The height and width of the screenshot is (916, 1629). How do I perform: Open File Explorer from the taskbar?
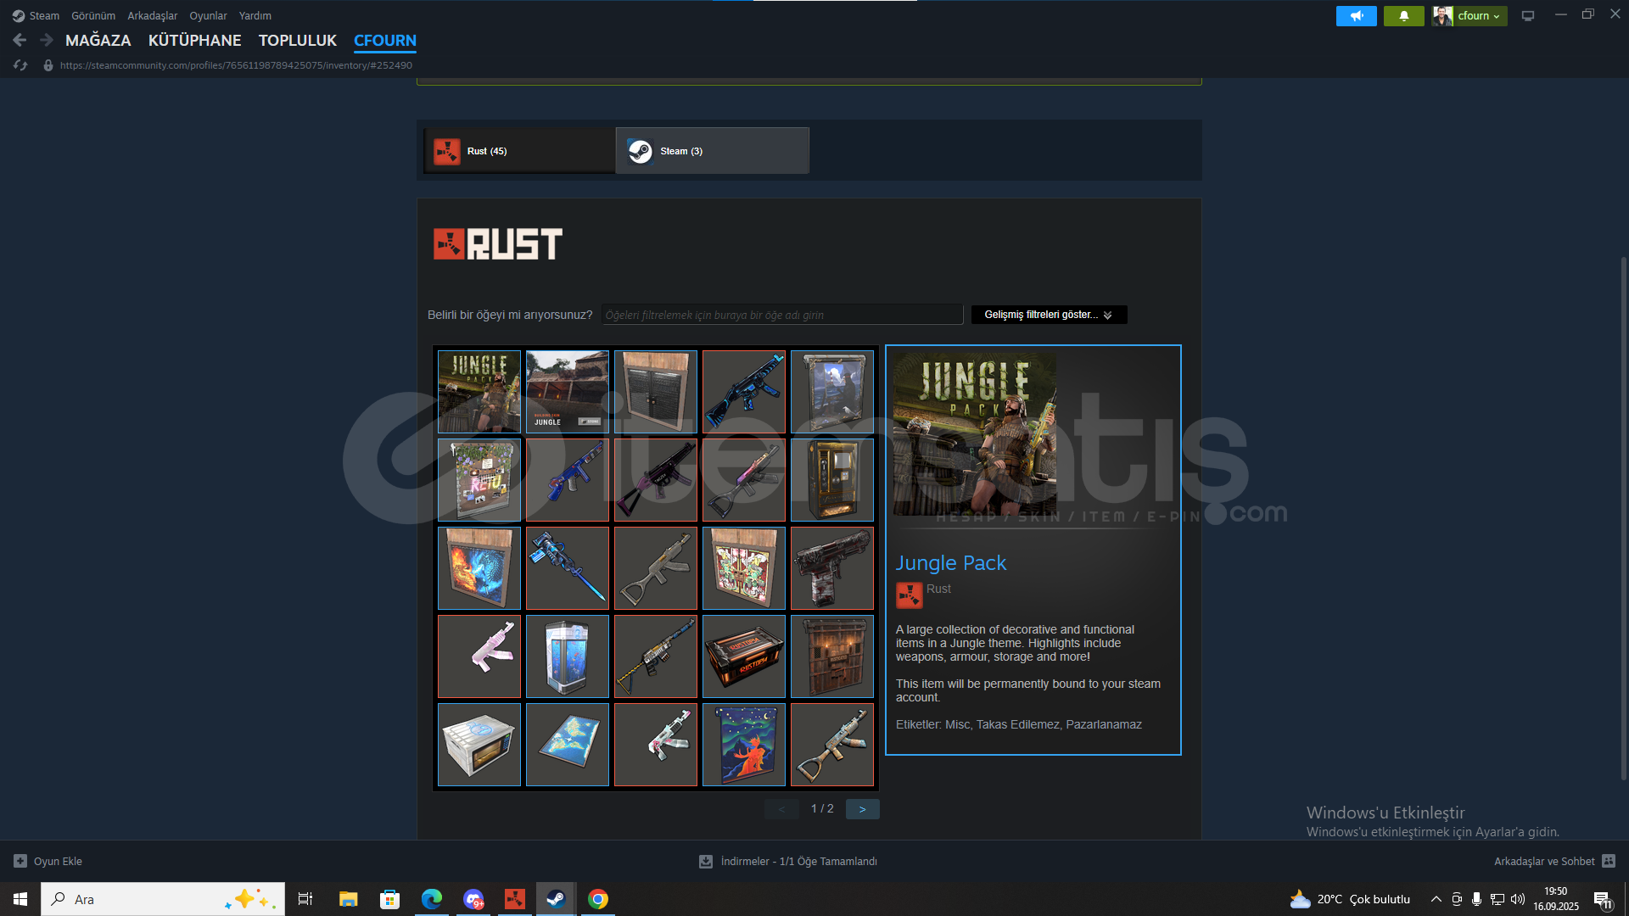click(348, 899)
